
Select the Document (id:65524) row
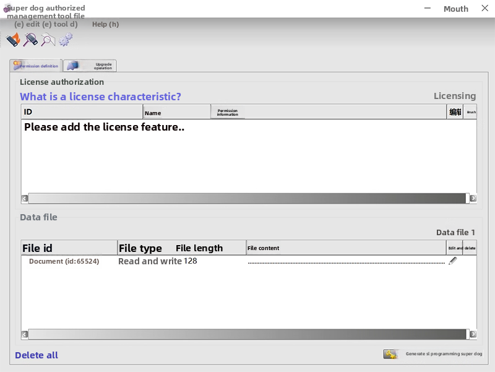pyautogui.click(x=64, y=262)
